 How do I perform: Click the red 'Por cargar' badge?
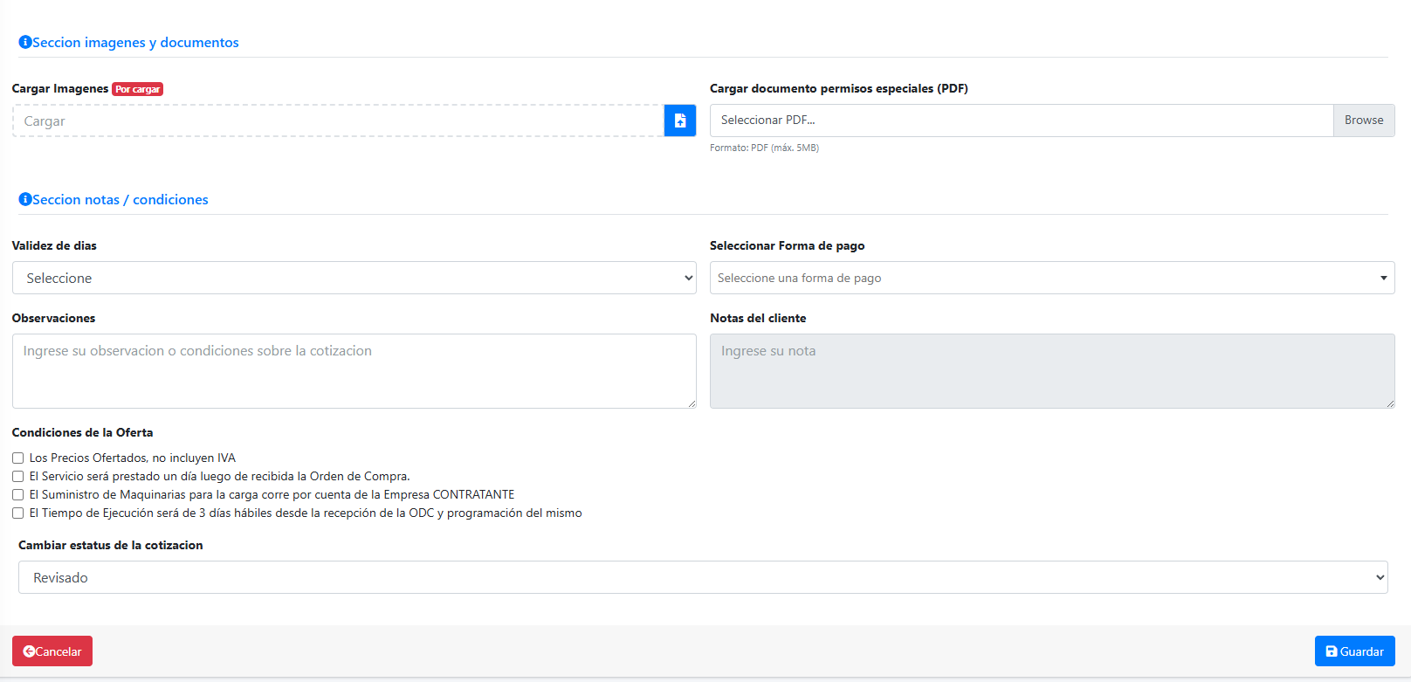pyautogui.click(x=137, y=89)
